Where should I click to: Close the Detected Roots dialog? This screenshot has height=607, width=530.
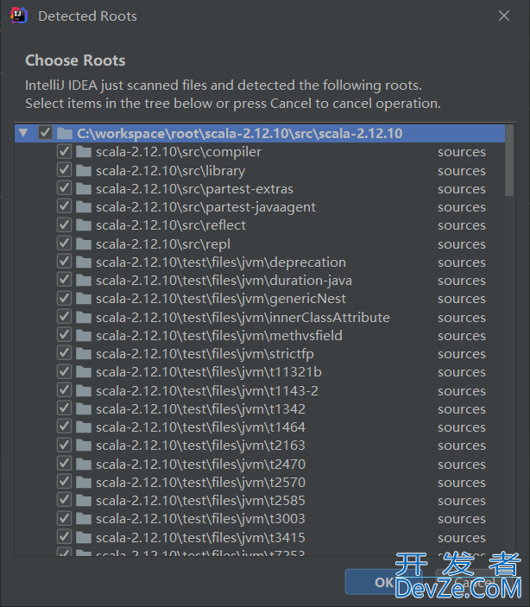(504, 16)
